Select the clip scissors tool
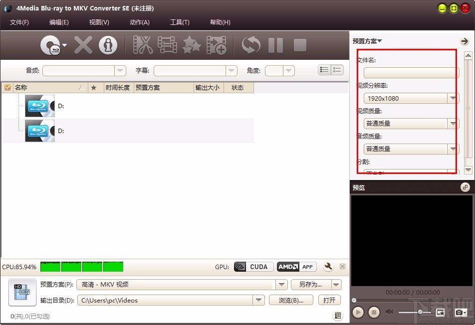The height and width of the screenshot is (325, 475). click(x=143, y=45)
